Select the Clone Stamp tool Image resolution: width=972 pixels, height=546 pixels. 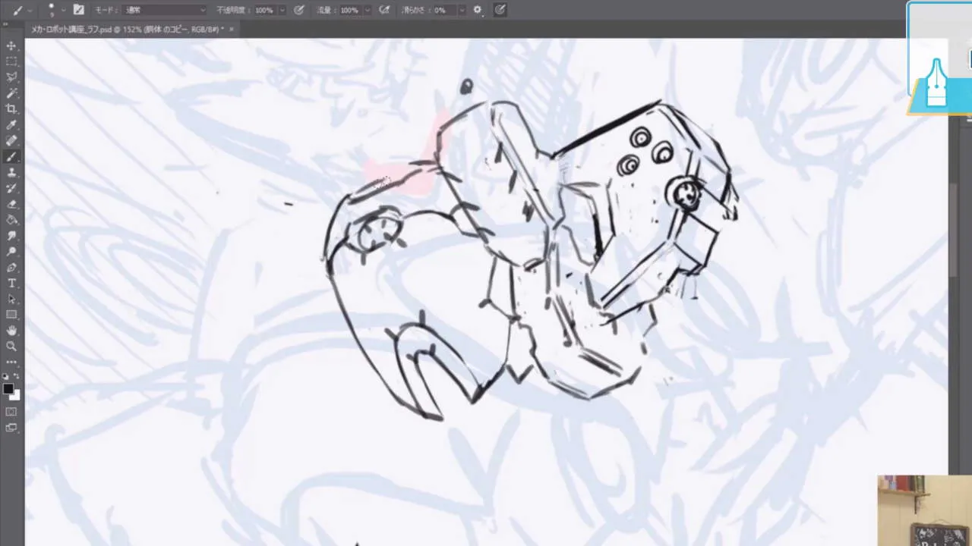11,173
